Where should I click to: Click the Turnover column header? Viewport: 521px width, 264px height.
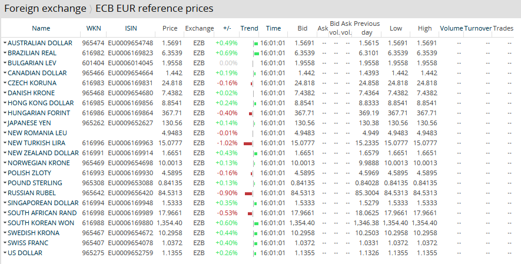coord(477,28)
